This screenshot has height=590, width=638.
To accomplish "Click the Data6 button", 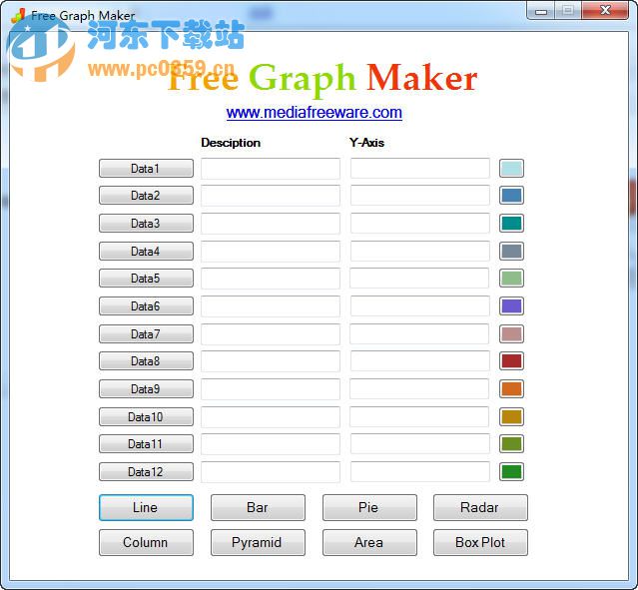I will pyautogui.click(x=146, y=306).
